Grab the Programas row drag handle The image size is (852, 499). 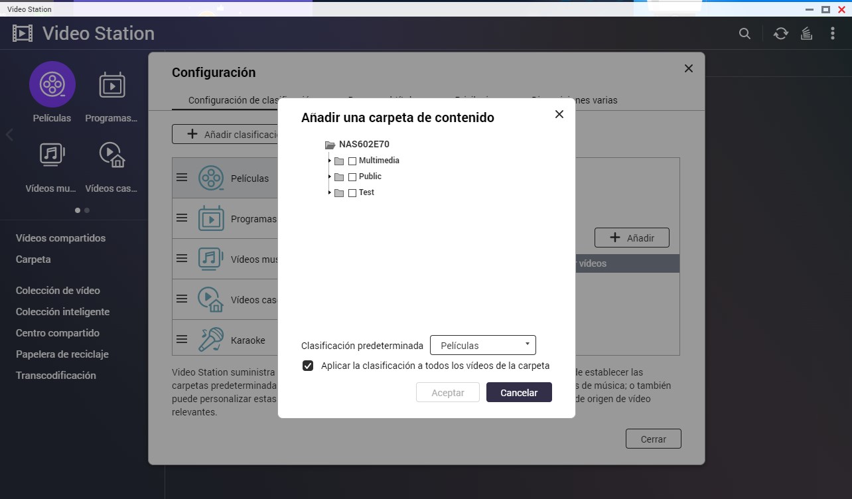pos(182,218)
